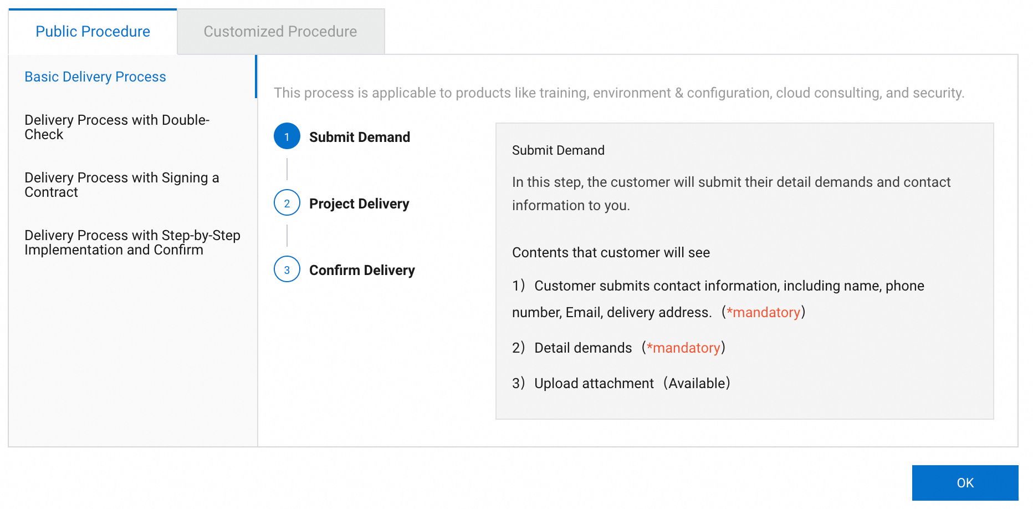Show the Project Delivery step details
The width and height of the screenshot is (1033, 509).
(x=359, y=203)
